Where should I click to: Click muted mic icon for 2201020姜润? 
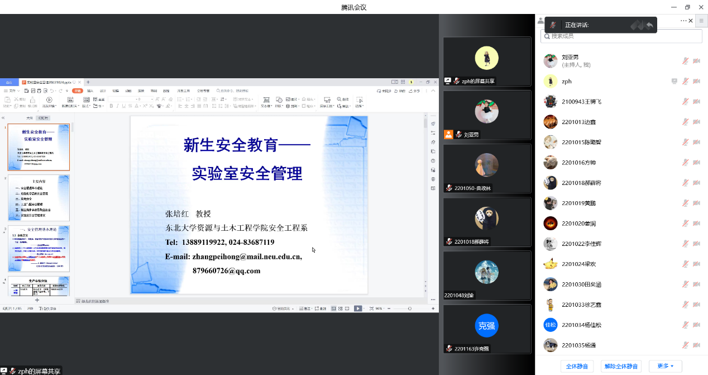point(685,223)
